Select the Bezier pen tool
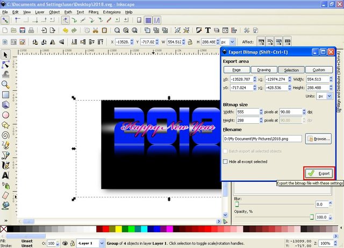344x248 pixels. pyautogui.click(x=5, y=155)
